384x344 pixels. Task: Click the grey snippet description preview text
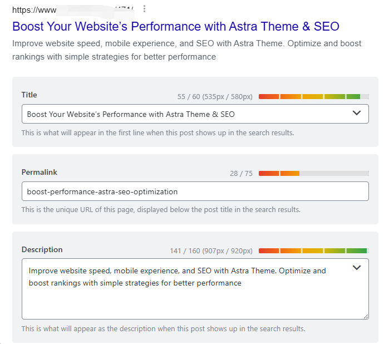coord(186,50)
